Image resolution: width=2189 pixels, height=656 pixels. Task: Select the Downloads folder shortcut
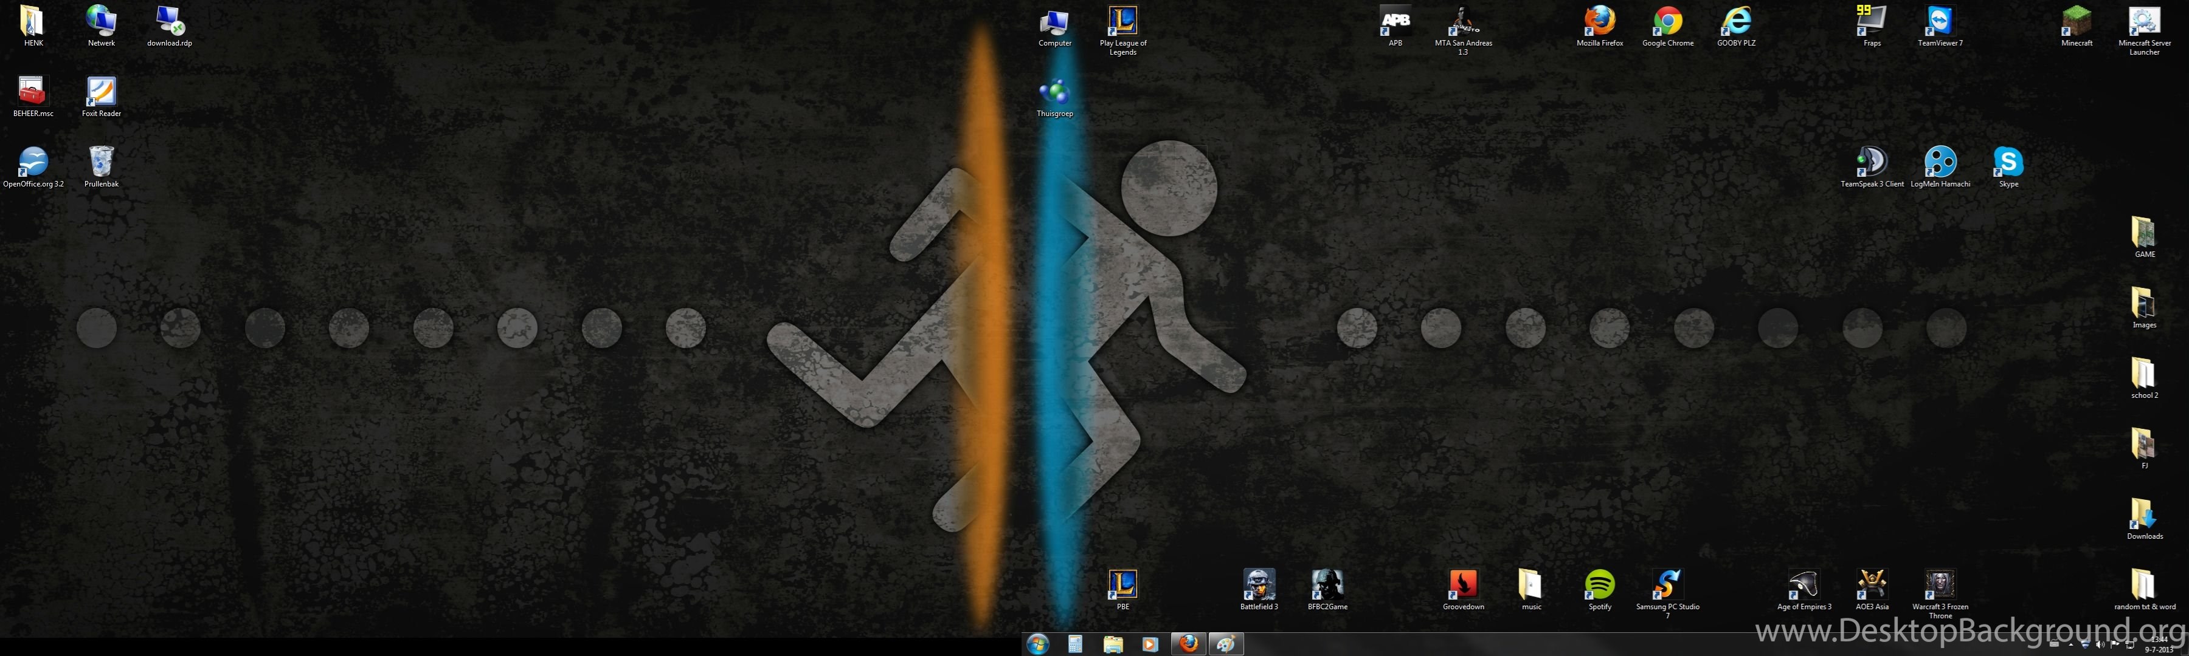point(2144,519)
